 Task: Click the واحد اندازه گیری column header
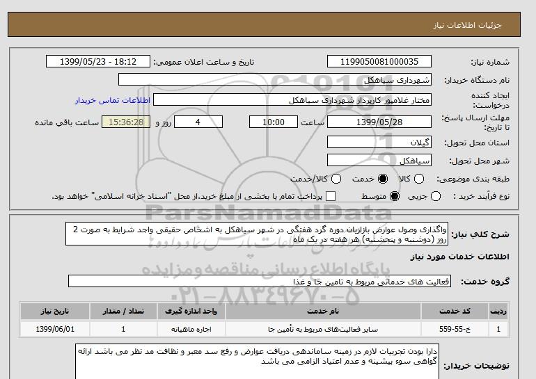[191, 311]
